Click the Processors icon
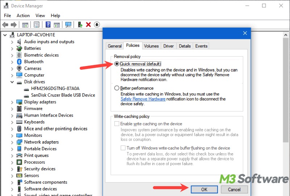The width and height of the screenshot is (290, 196). pyautogui.click(x=19, y=162)
